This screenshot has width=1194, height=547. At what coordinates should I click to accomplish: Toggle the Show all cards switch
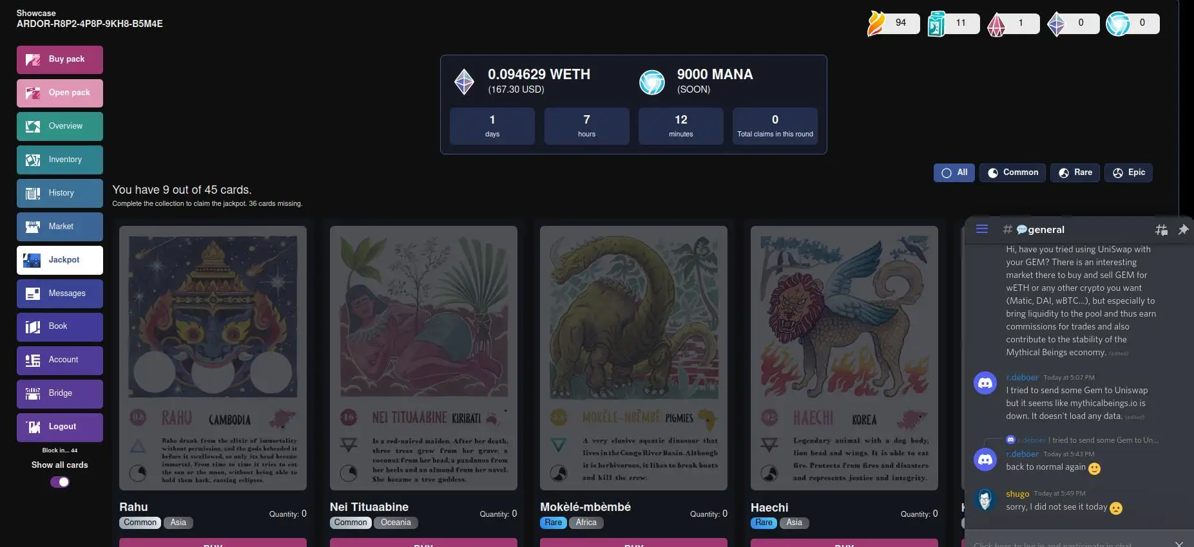(60, 482)
